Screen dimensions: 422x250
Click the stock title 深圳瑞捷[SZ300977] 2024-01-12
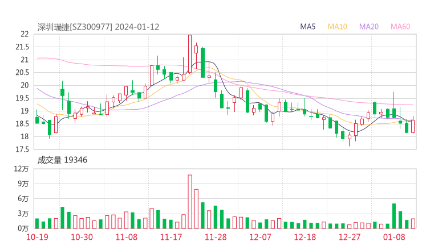pos(98,27)
